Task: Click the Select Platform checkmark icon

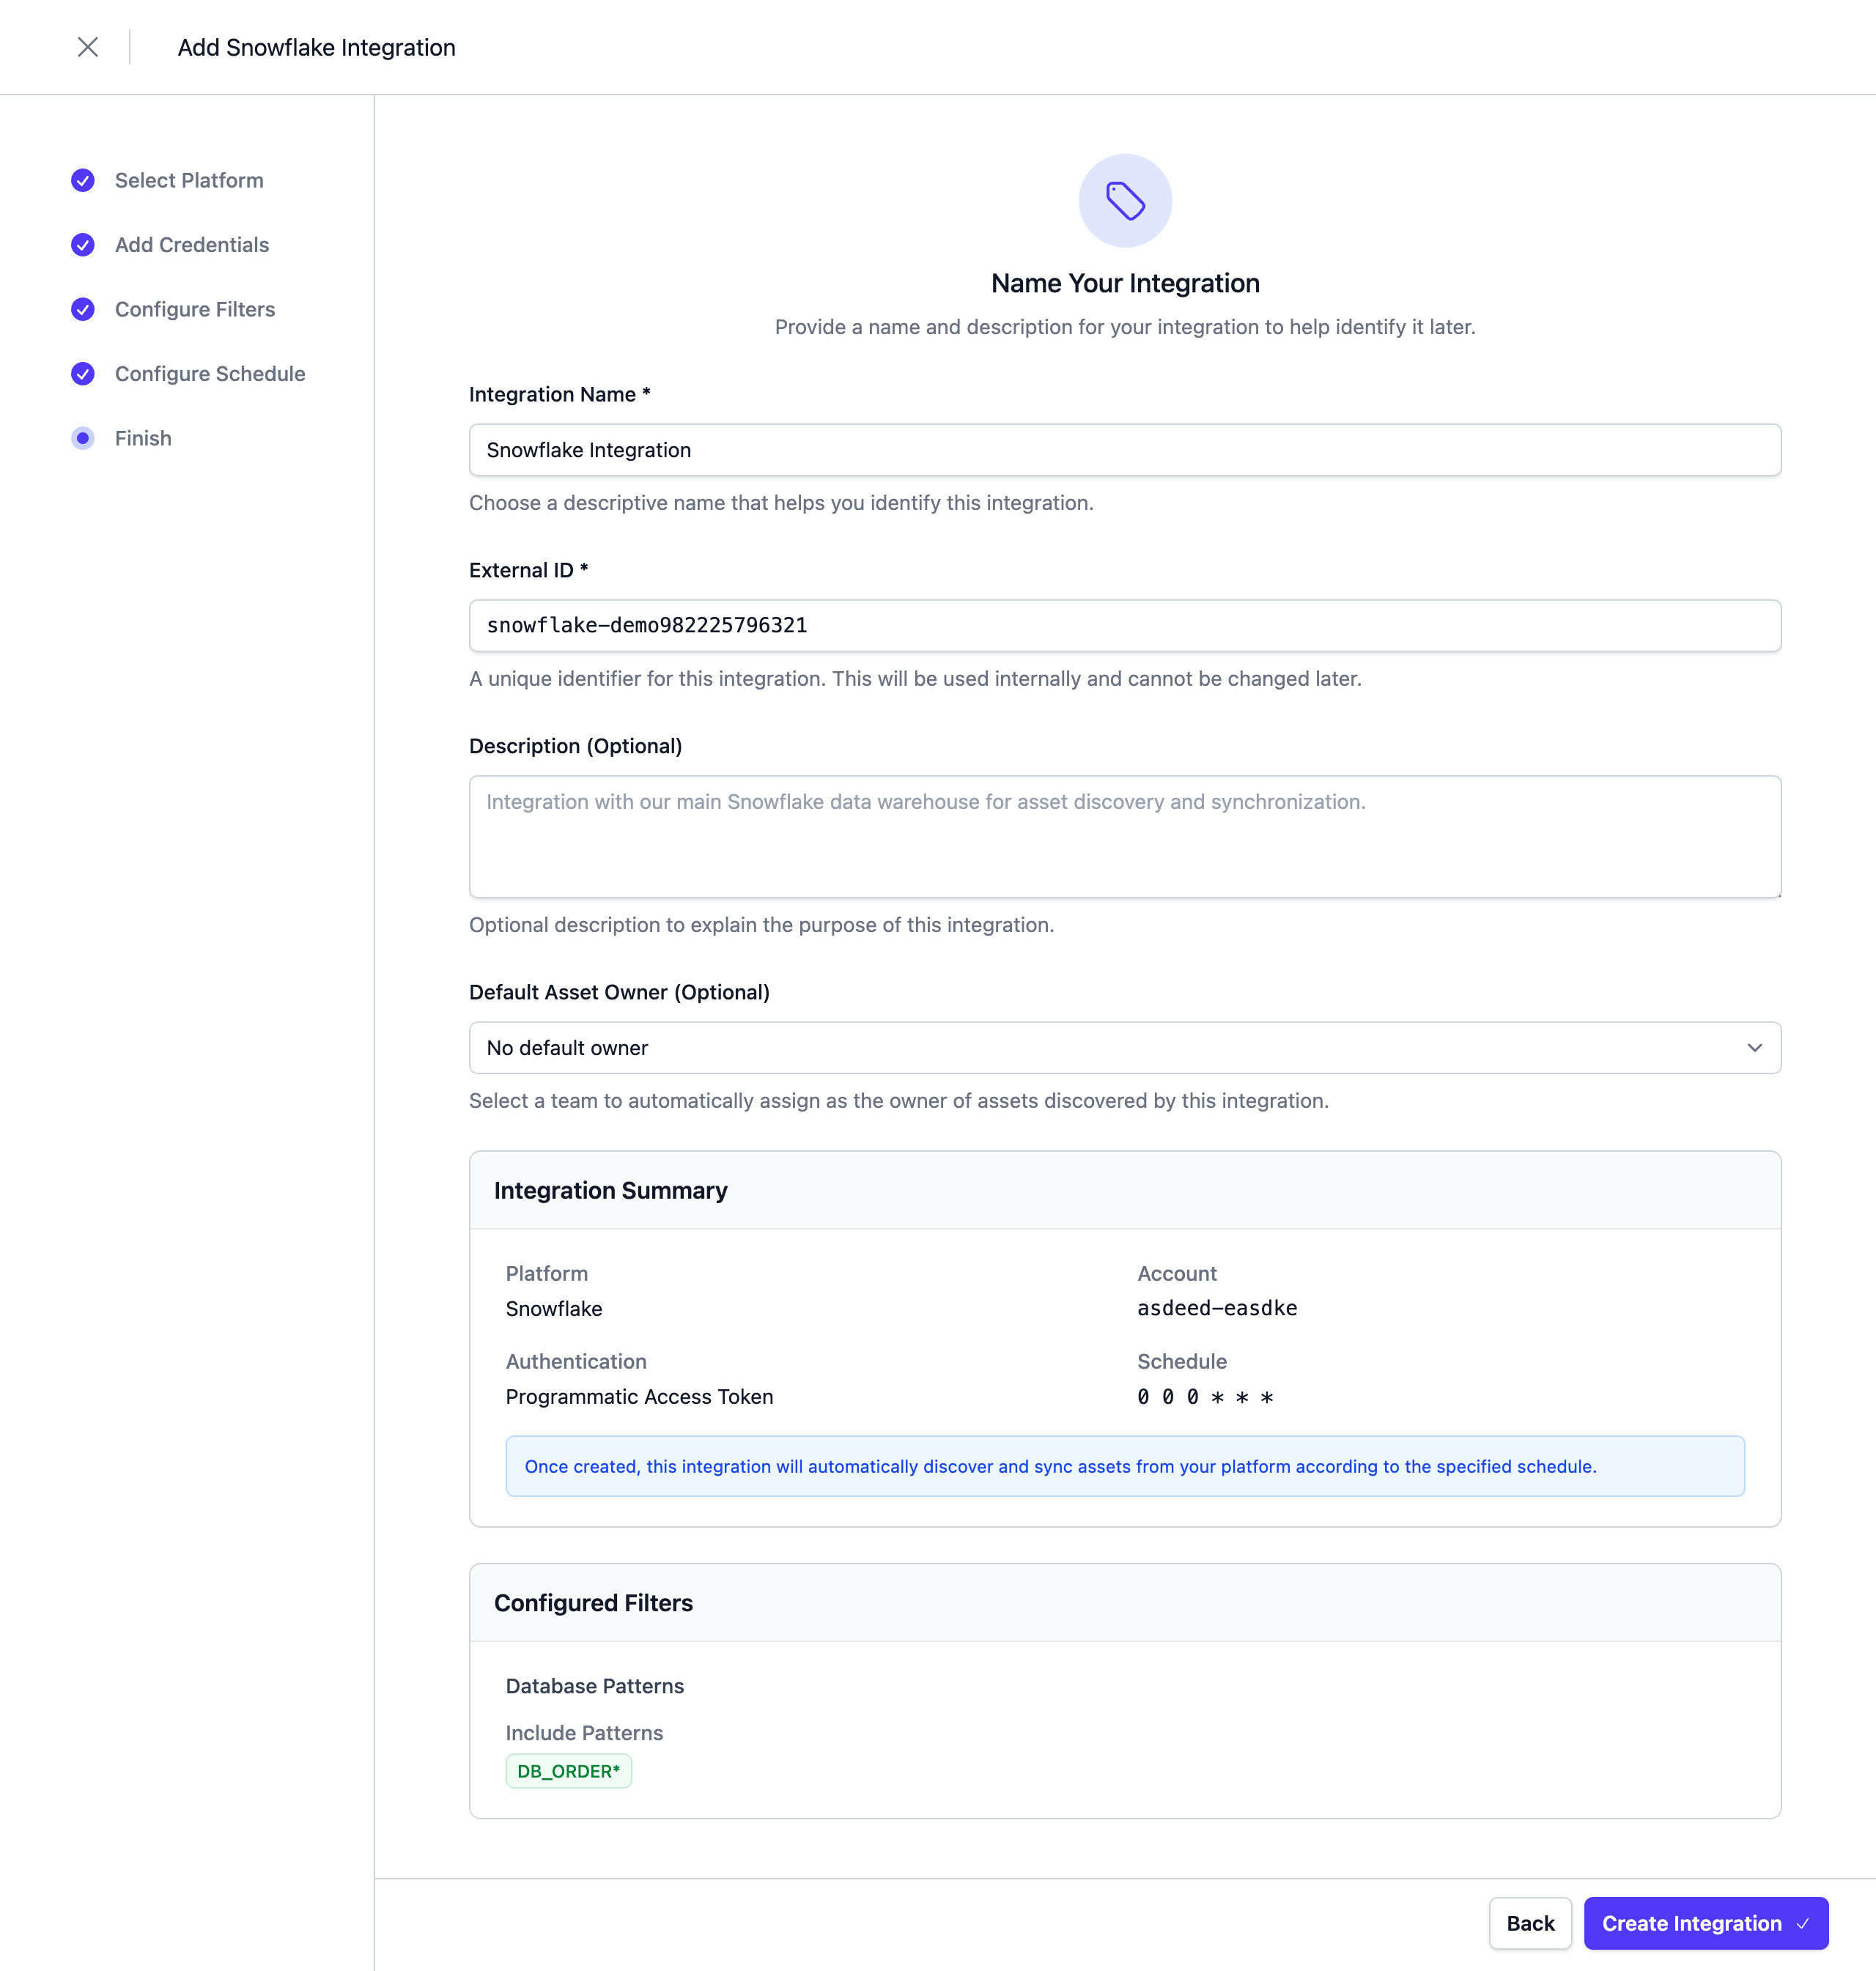Action: click(x=83, y=180)
